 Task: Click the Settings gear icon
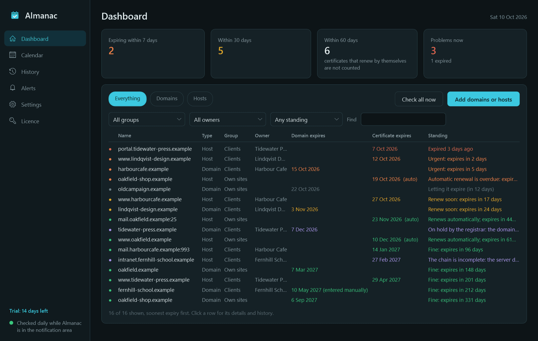(x=13, y=104)
